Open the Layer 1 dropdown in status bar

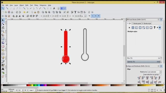click(33, 90)
